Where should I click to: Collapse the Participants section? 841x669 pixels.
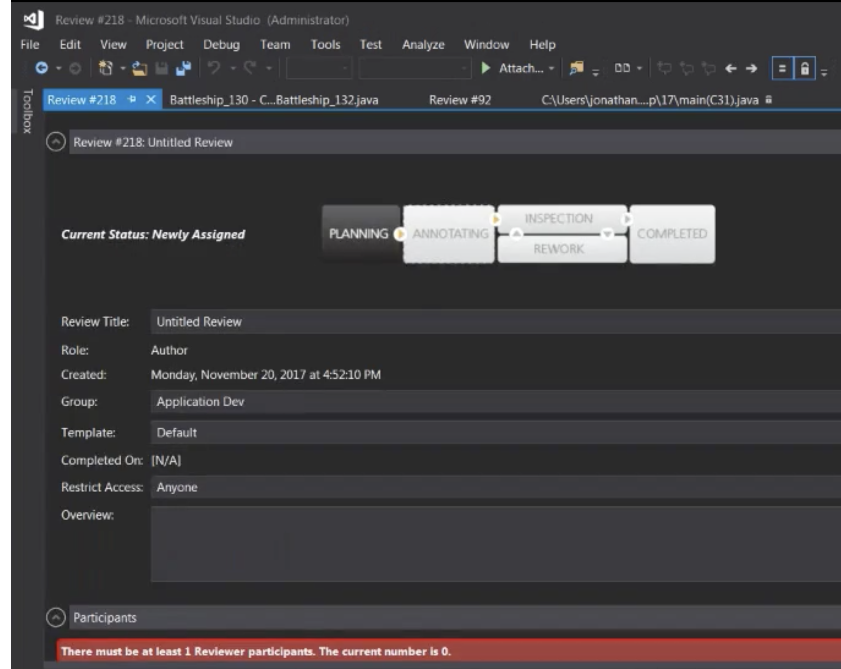point(56,617)
